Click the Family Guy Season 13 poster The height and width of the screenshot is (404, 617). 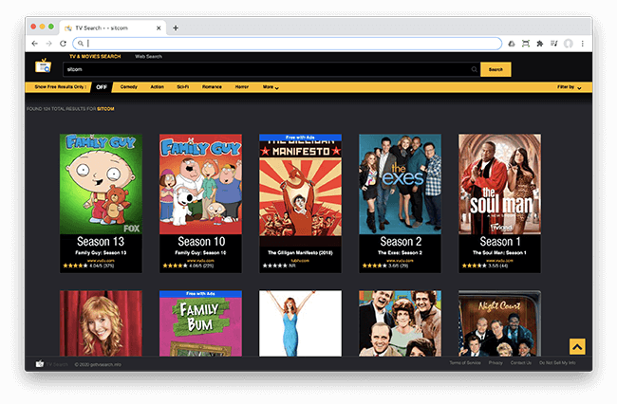click(x=101, y=184)
